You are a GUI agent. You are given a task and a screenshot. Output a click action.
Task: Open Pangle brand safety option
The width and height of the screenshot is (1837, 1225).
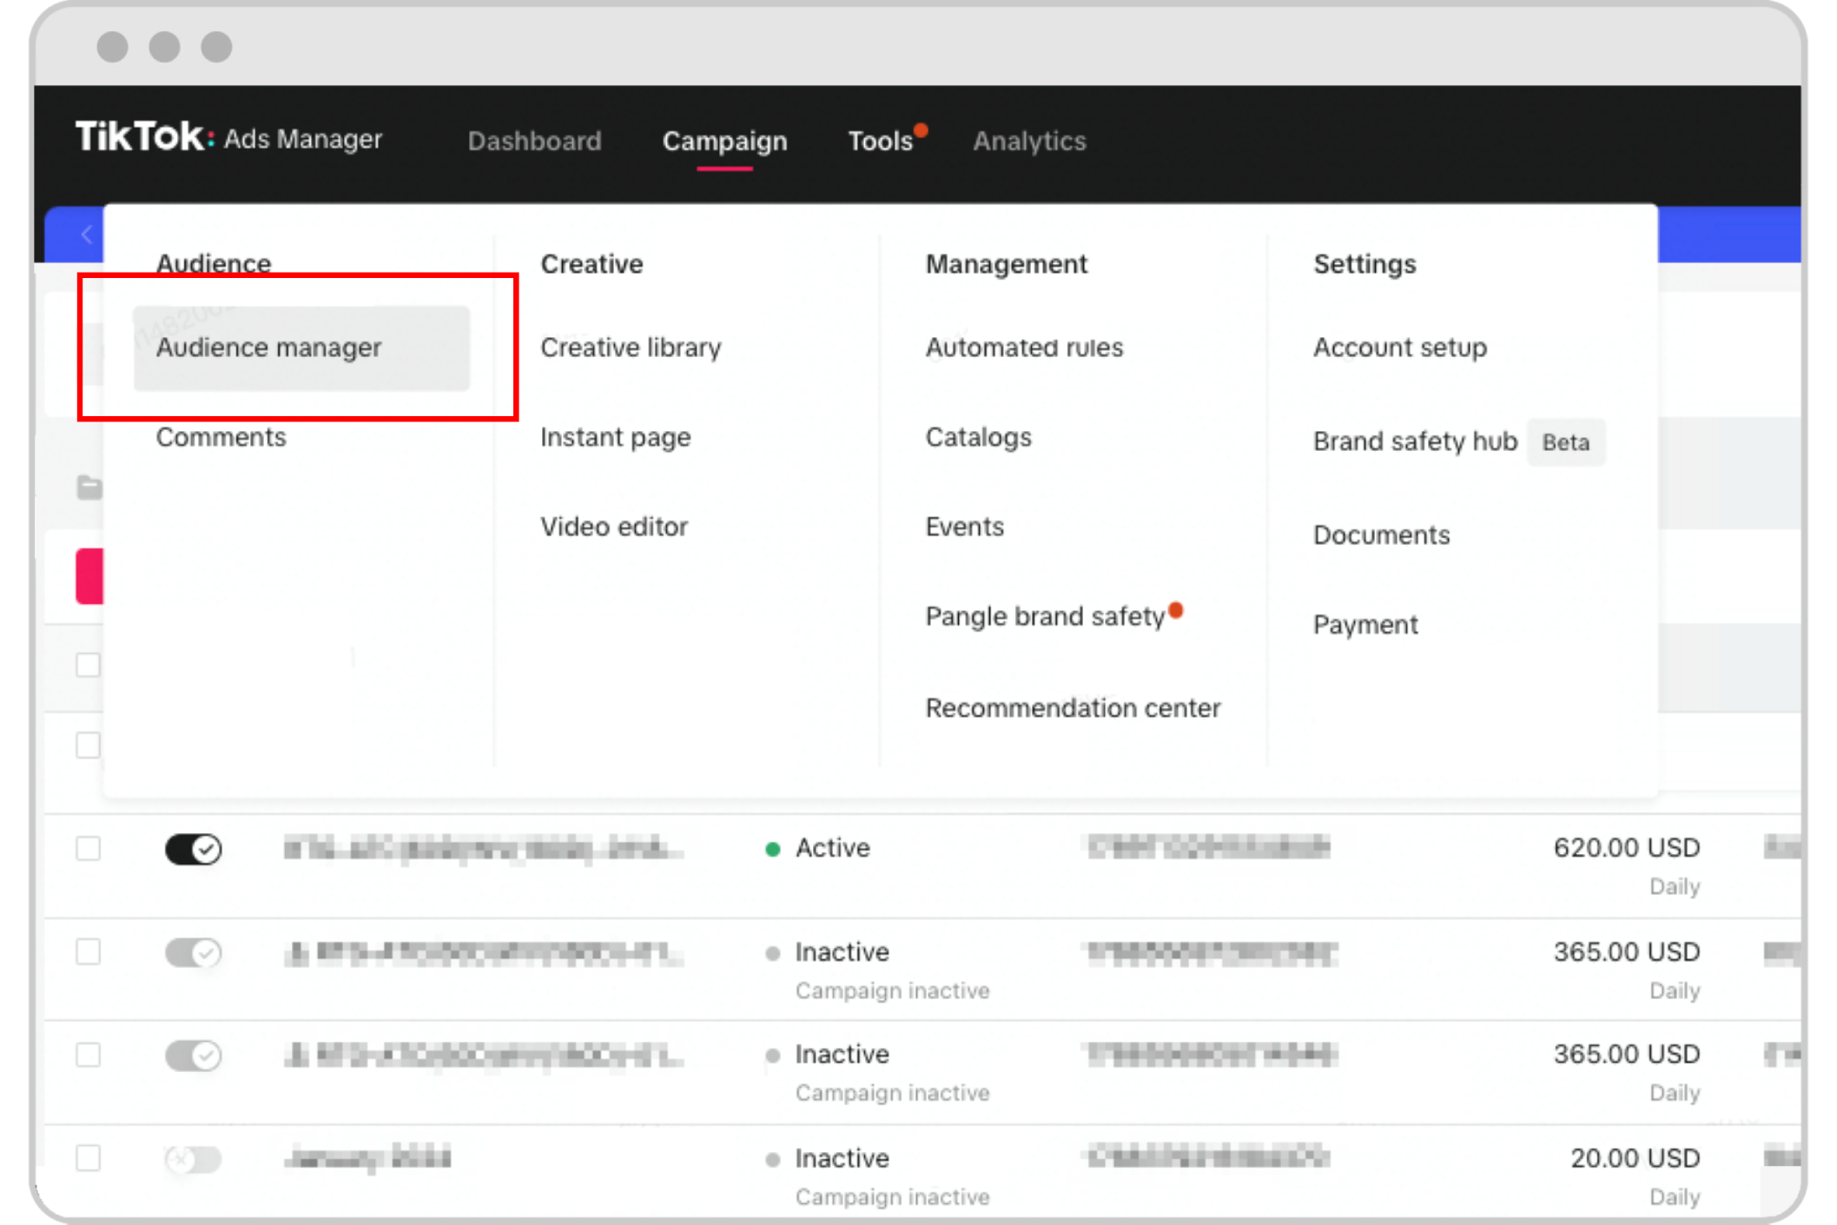coord(1045,617)
